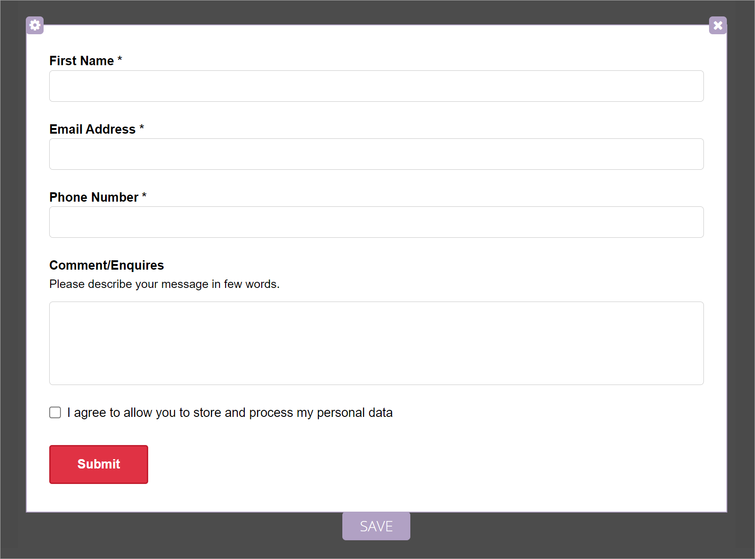Tick the personal data consent checkbox
The image size is (755, 559).
click(x=55, y=412)
